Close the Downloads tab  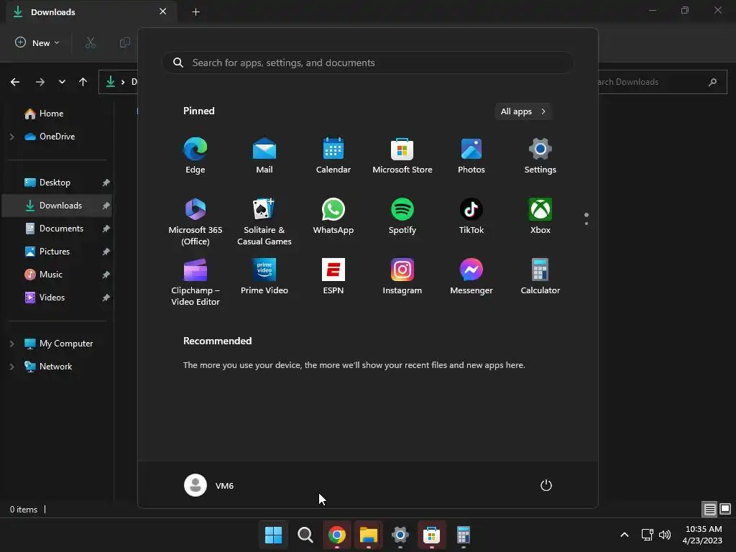coord(163,11)
